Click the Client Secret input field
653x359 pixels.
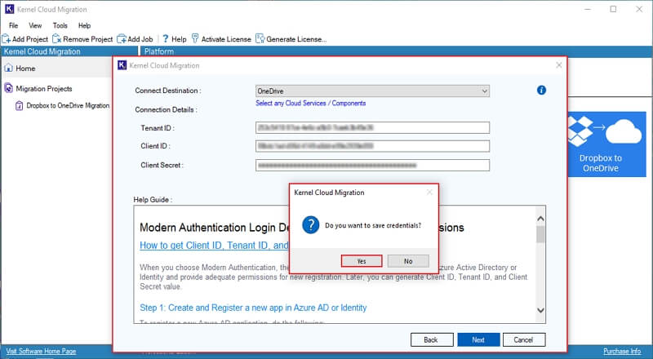tap(372, 166)
